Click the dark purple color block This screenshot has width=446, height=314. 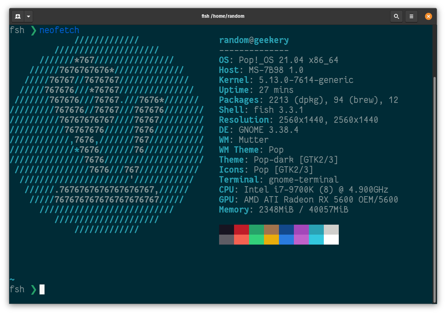tap(301, 230)
